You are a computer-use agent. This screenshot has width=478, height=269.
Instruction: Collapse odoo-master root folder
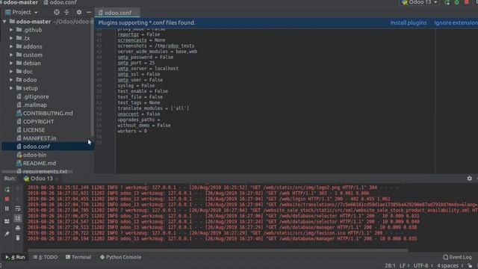click(x=4, y=22)
